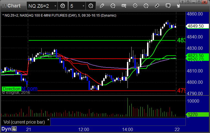
Task: Click the 4860.00 price axis label
Action: click(x=195, y=14)
